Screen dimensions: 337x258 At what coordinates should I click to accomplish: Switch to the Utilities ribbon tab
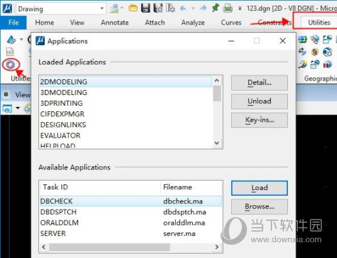(x=319, y=22)
